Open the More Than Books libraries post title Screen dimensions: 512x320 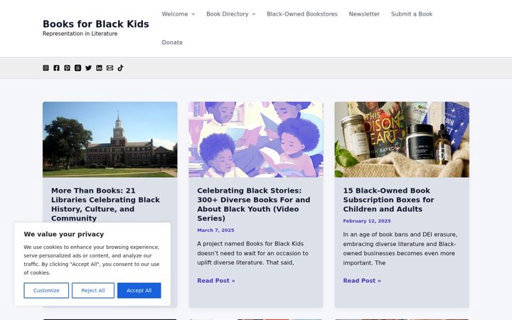[x=105, y=204]
